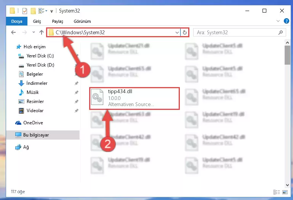Refresh the System32 folder view
Screen dimensions: 293x200
tap(185, 33)
